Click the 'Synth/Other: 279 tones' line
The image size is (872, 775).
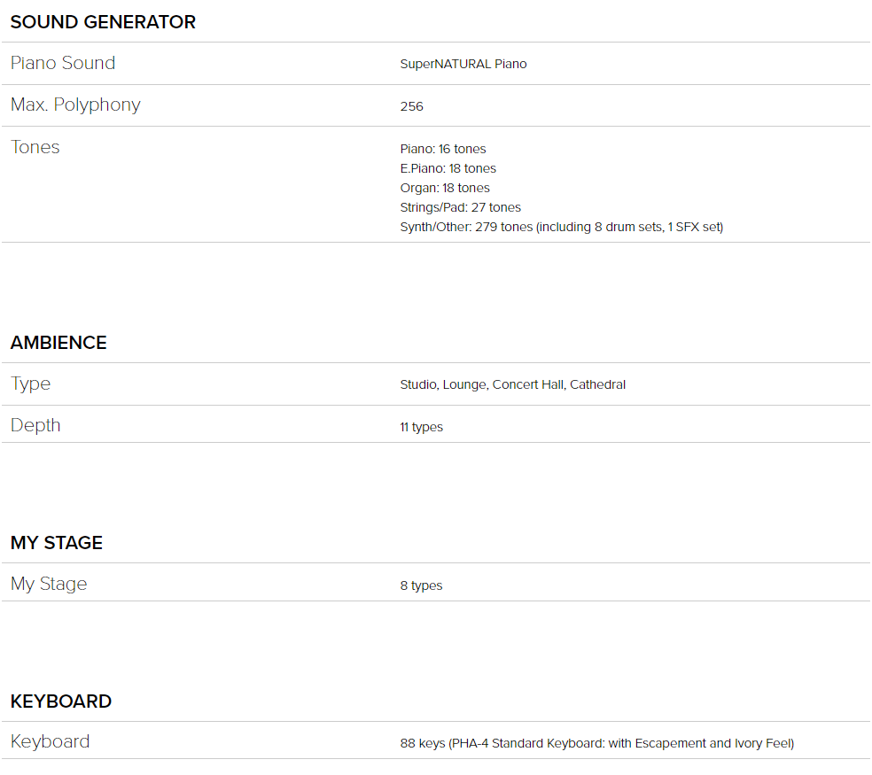point(561,227)
